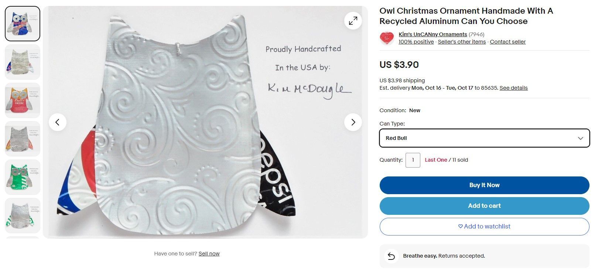Click the heart on Add to watchlist
Viewport: 605px width, 275px height.
tap(461, 227)
